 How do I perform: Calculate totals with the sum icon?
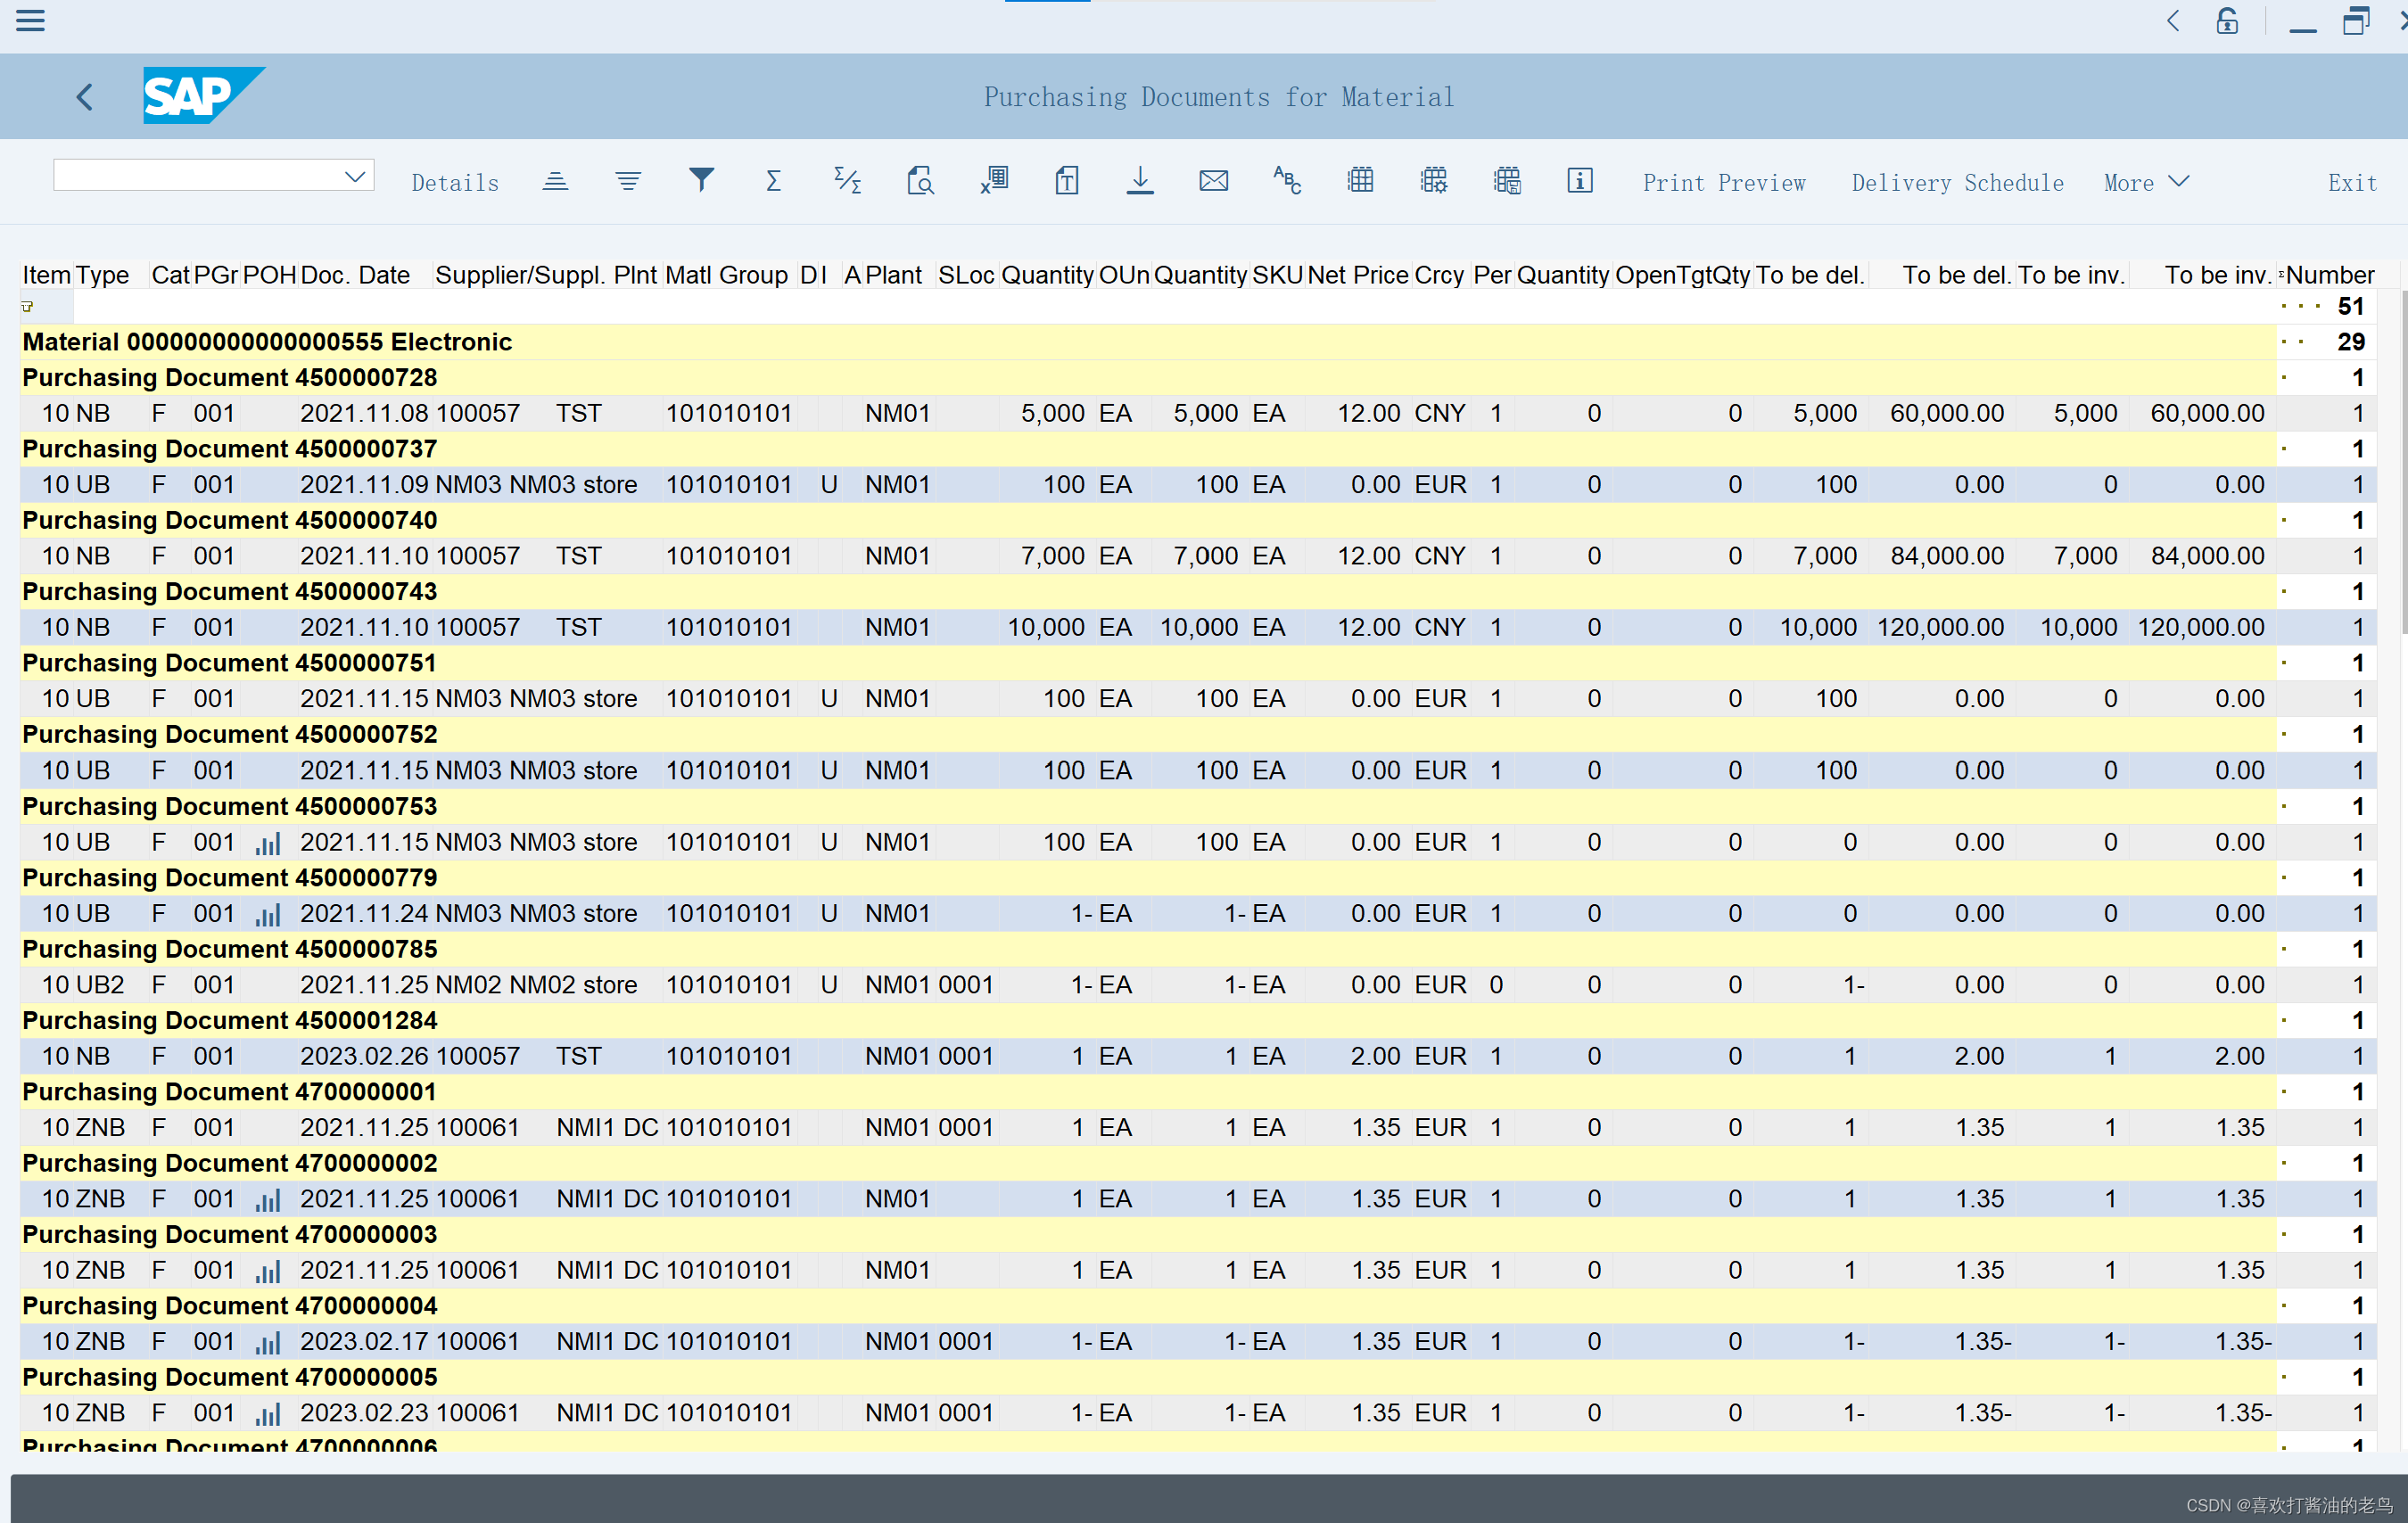(772, 181)
